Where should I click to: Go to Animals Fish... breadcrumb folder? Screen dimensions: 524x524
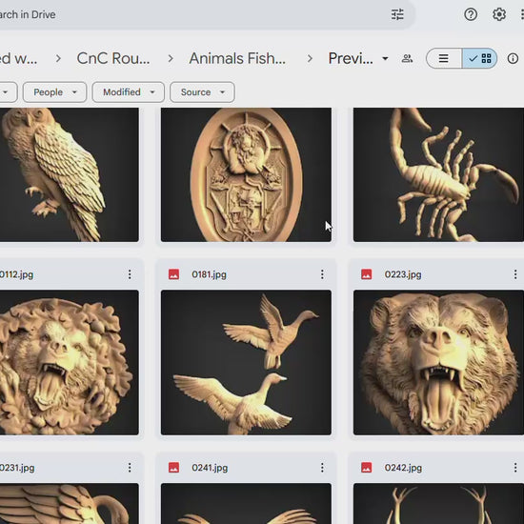tap(237, 58)
